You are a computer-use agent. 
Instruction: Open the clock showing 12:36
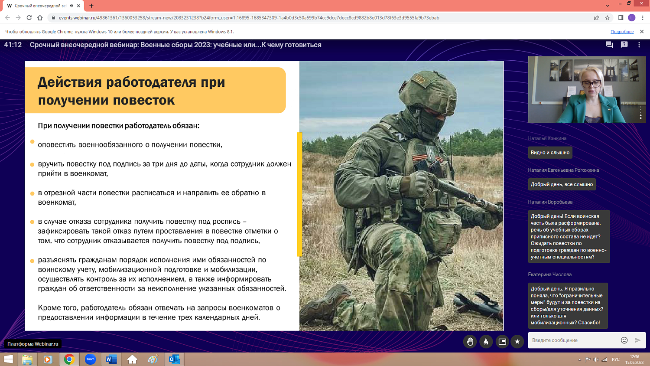tap(634, 359)
